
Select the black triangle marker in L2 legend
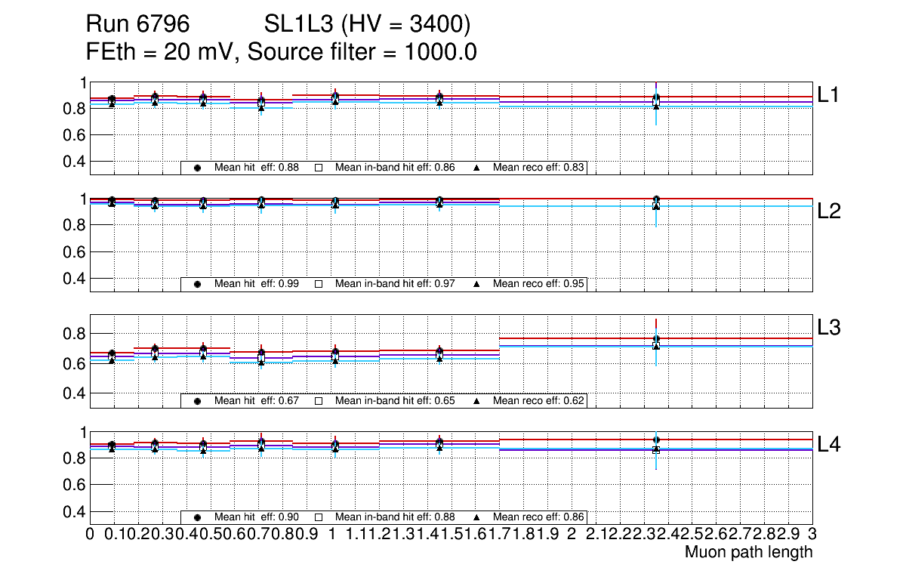click(477, 284)
